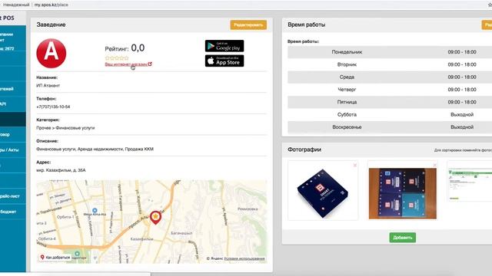492x276 pixels.
Task: Open the Google Play badge
Action: [x=224, y=46]
